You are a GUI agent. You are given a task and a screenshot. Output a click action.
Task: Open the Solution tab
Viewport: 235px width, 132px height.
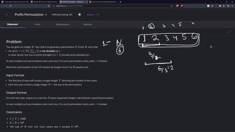(87, 25)
